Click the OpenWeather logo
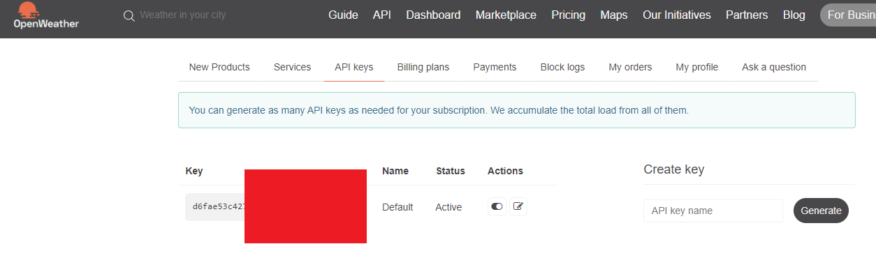This screenshot has height=274, width=876. pyautogui.click(x=46, y=15)
